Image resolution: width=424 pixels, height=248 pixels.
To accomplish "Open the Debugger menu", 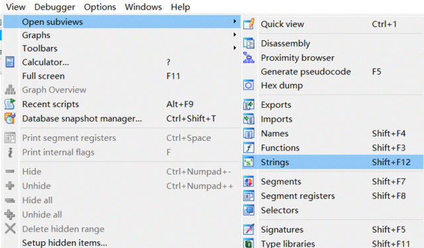I will [54, 7].
